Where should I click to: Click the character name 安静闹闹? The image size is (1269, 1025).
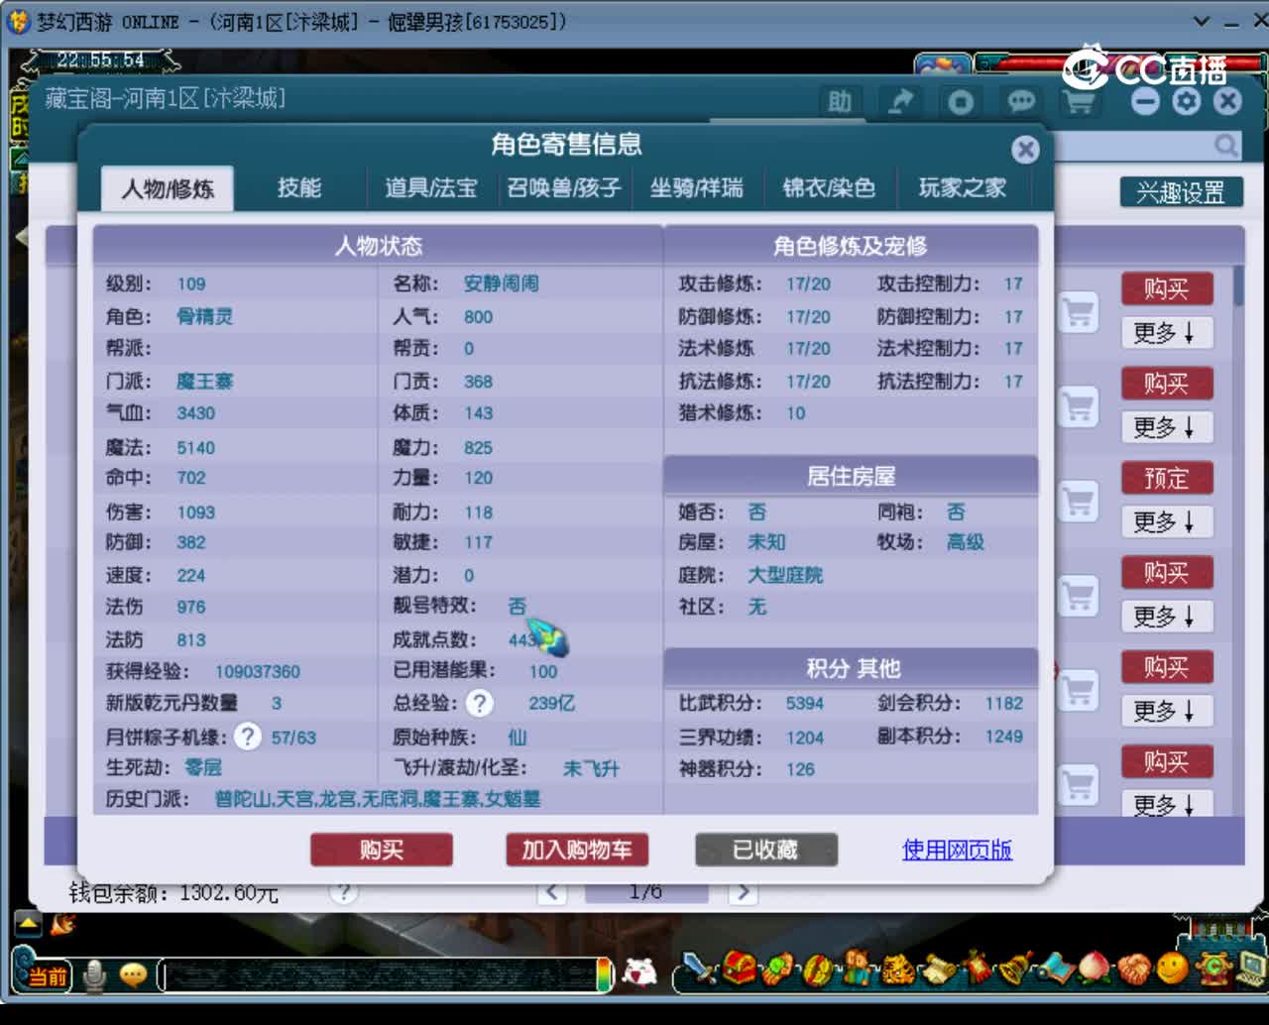502,284
